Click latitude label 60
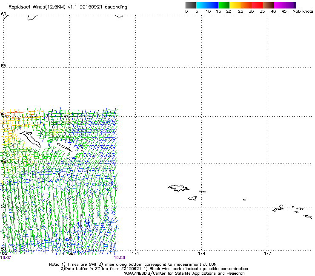 3,14
